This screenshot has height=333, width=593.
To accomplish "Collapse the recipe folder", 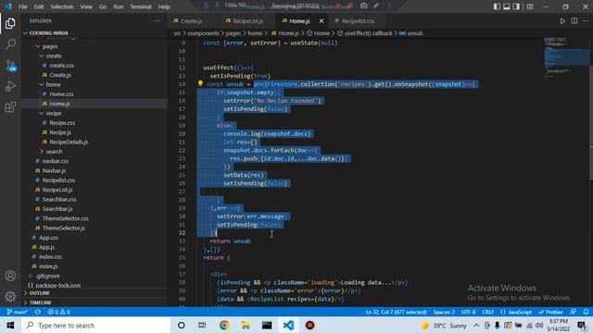I will 54,113.
